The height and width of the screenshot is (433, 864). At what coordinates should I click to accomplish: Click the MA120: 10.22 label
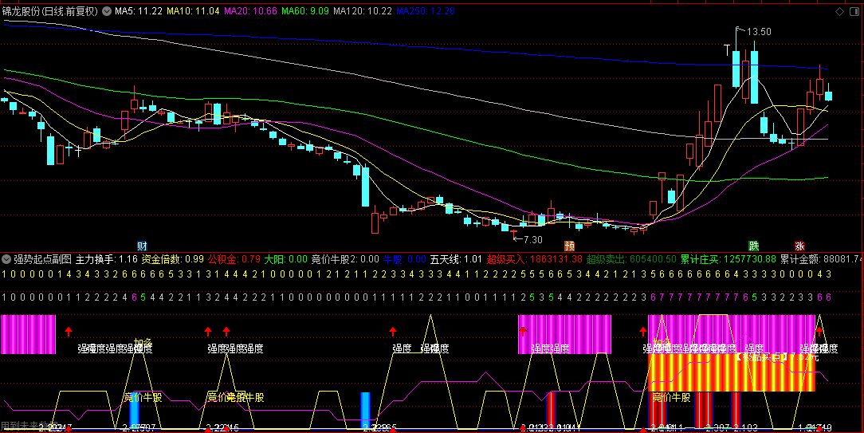point(363,11)
